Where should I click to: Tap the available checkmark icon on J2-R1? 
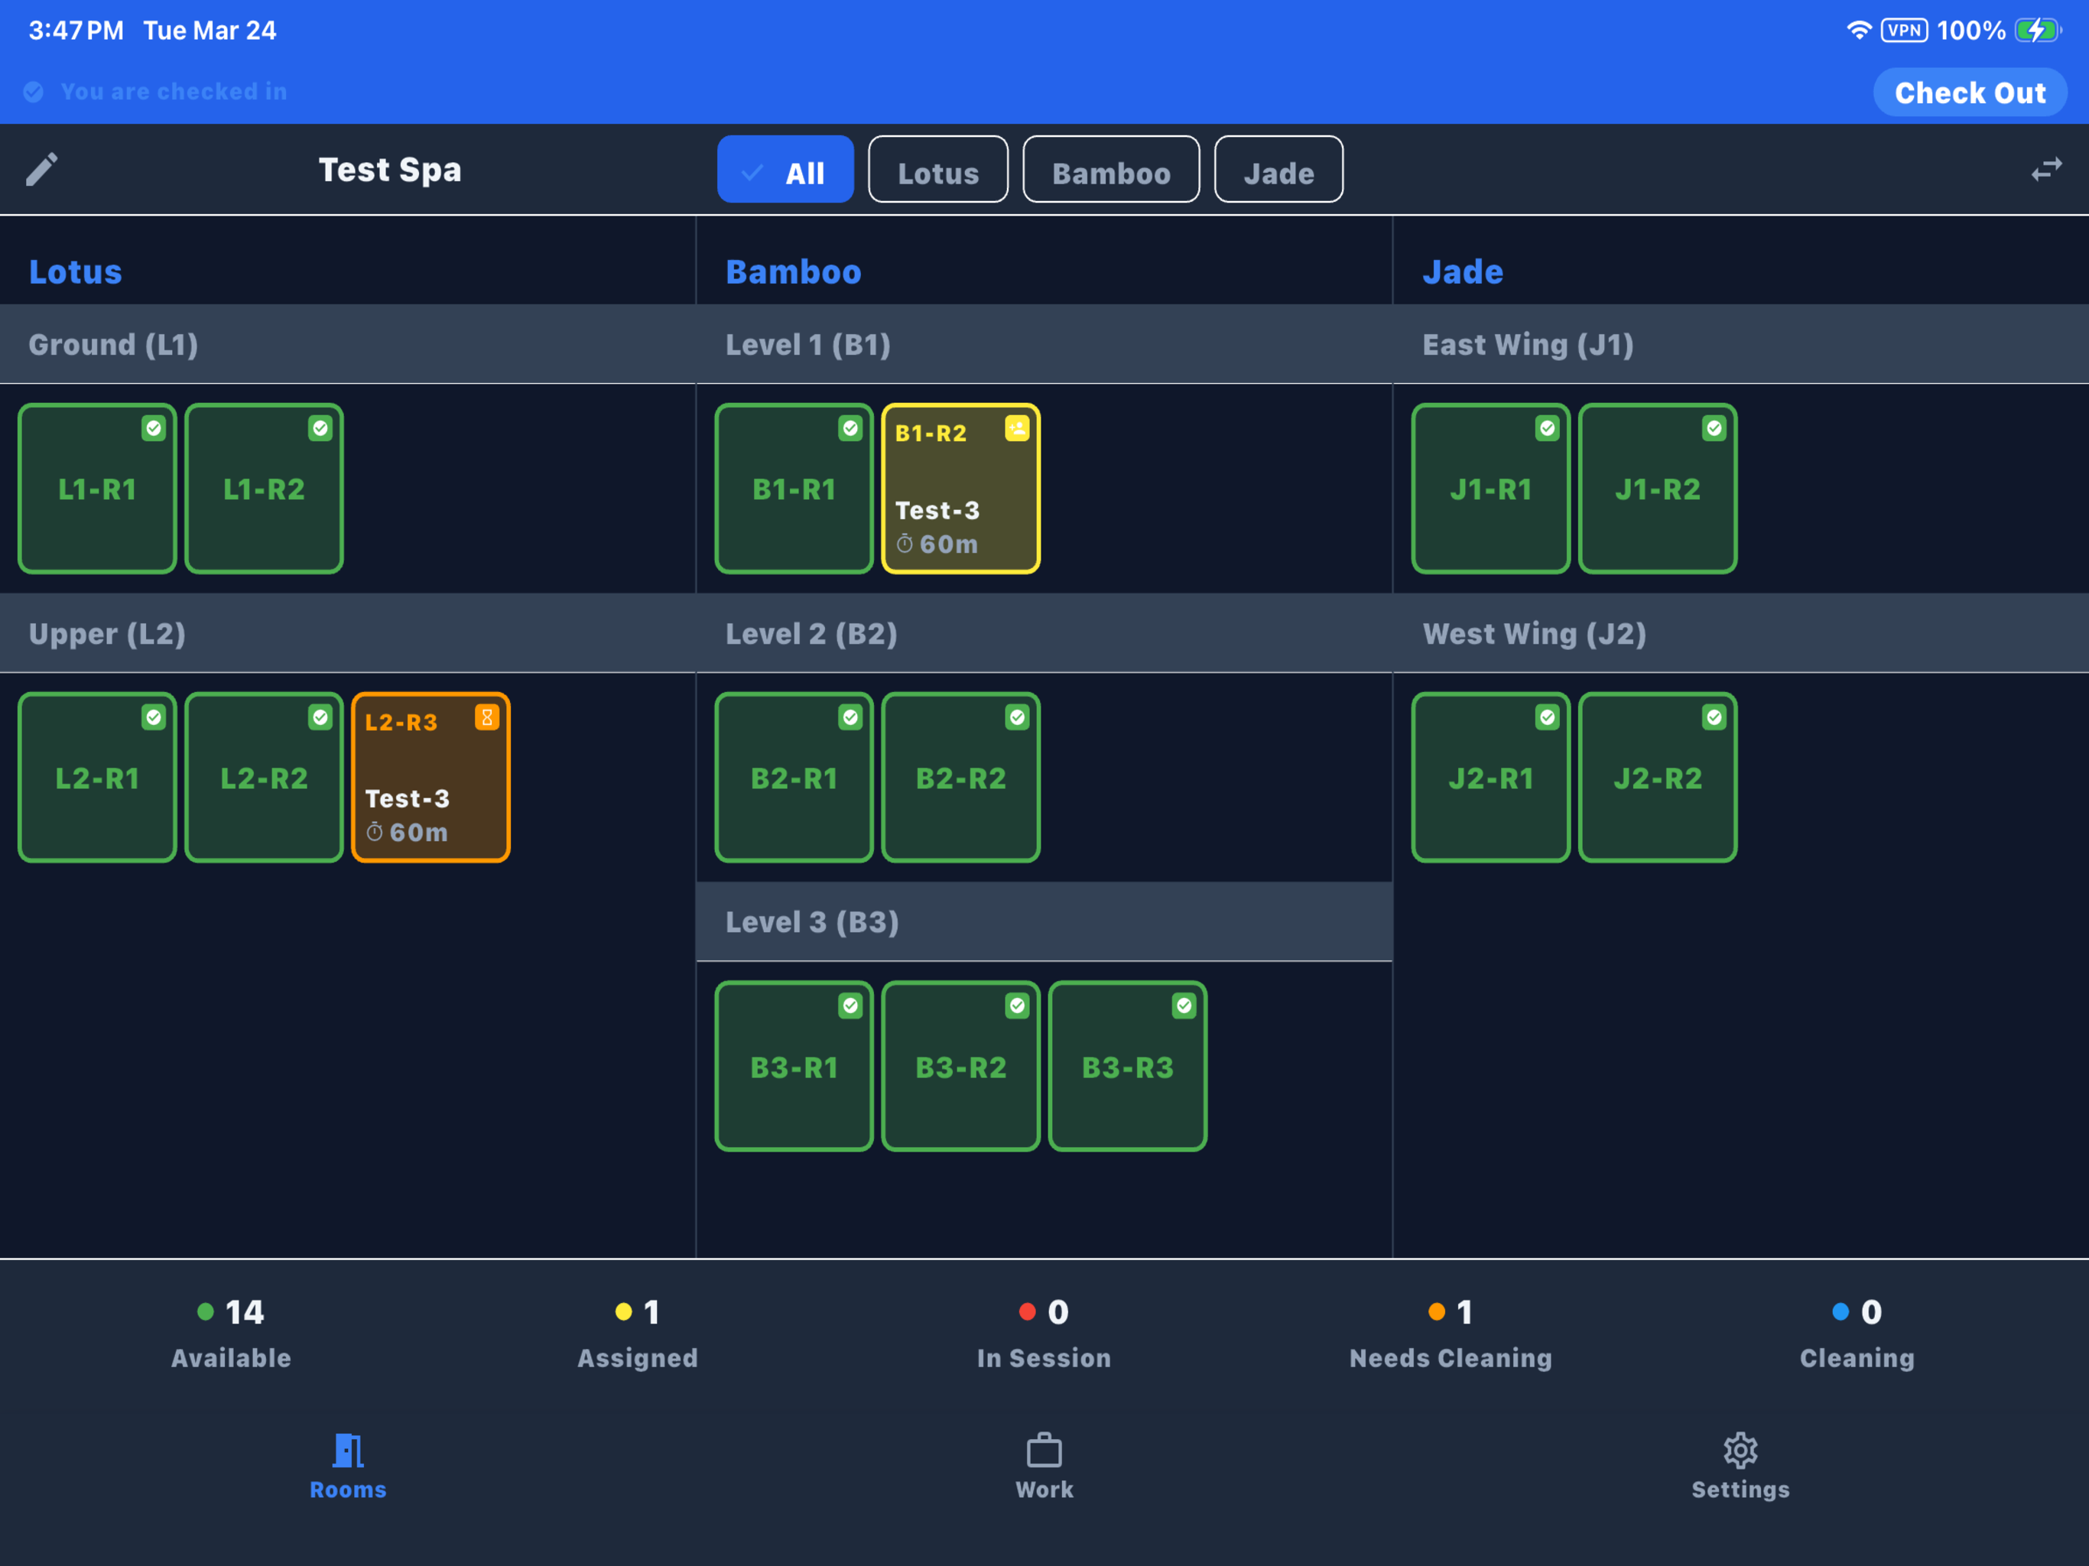[1547, 718]
